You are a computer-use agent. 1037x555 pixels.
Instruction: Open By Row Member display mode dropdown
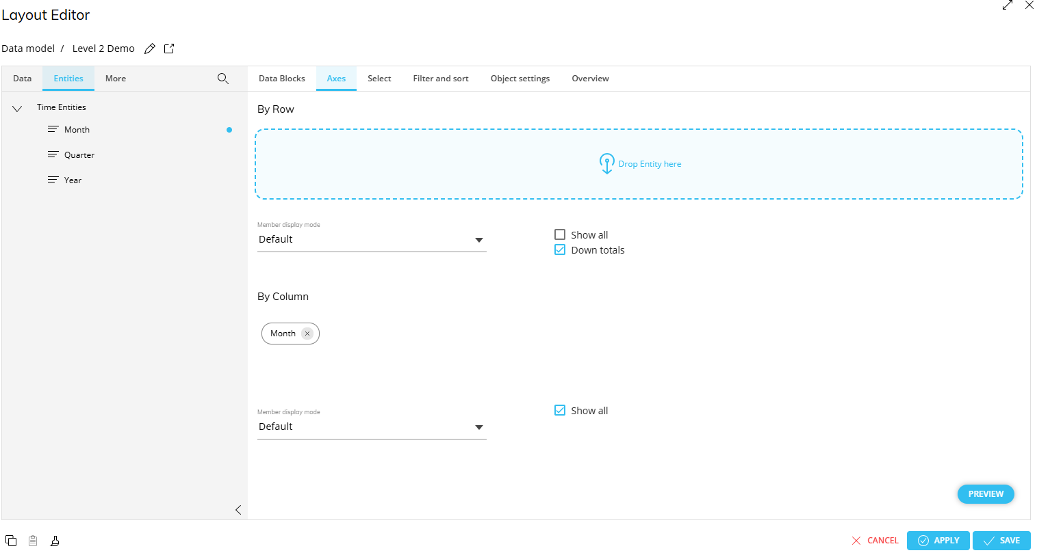coord(372,240)
